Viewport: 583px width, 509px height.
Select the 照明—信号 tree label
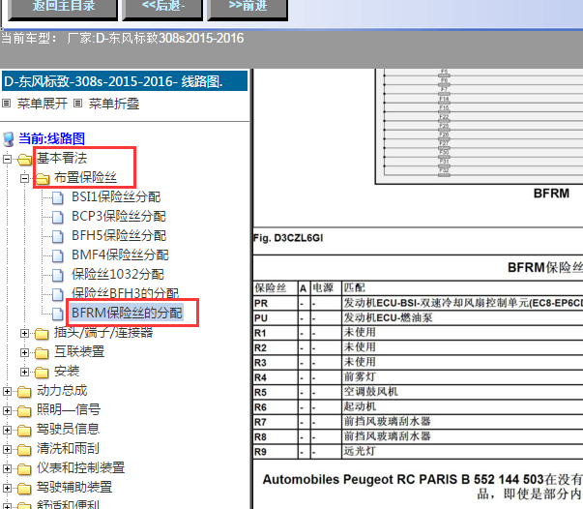click(69, 409)
